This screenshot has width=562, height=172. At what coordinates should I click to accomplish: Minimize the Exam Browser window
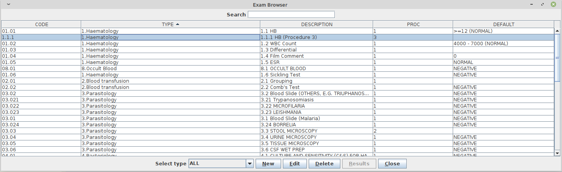click(532, 4)
